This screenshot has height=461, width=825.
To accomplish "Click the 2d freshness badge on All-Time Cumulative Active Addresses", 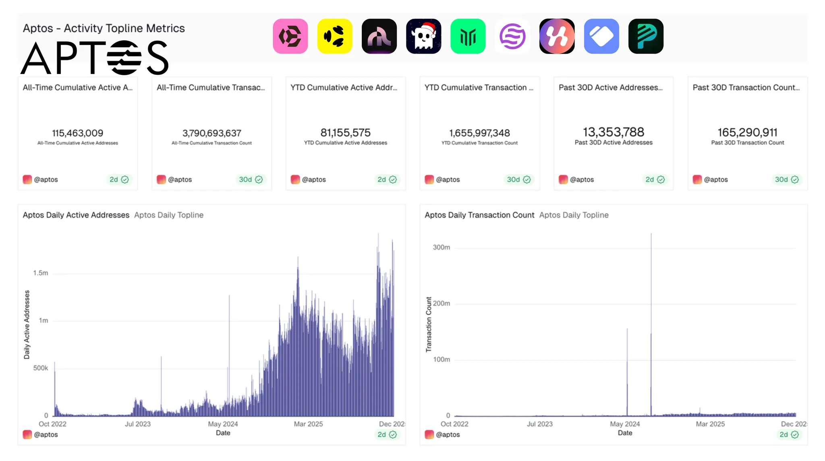I will point(119,179).
